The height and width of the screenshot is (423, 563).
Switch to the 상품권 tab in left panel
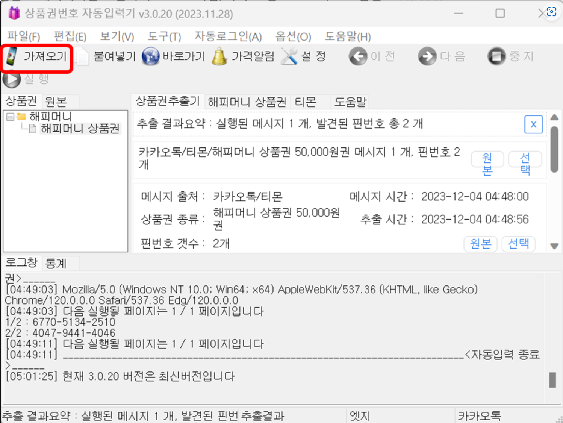21,101
